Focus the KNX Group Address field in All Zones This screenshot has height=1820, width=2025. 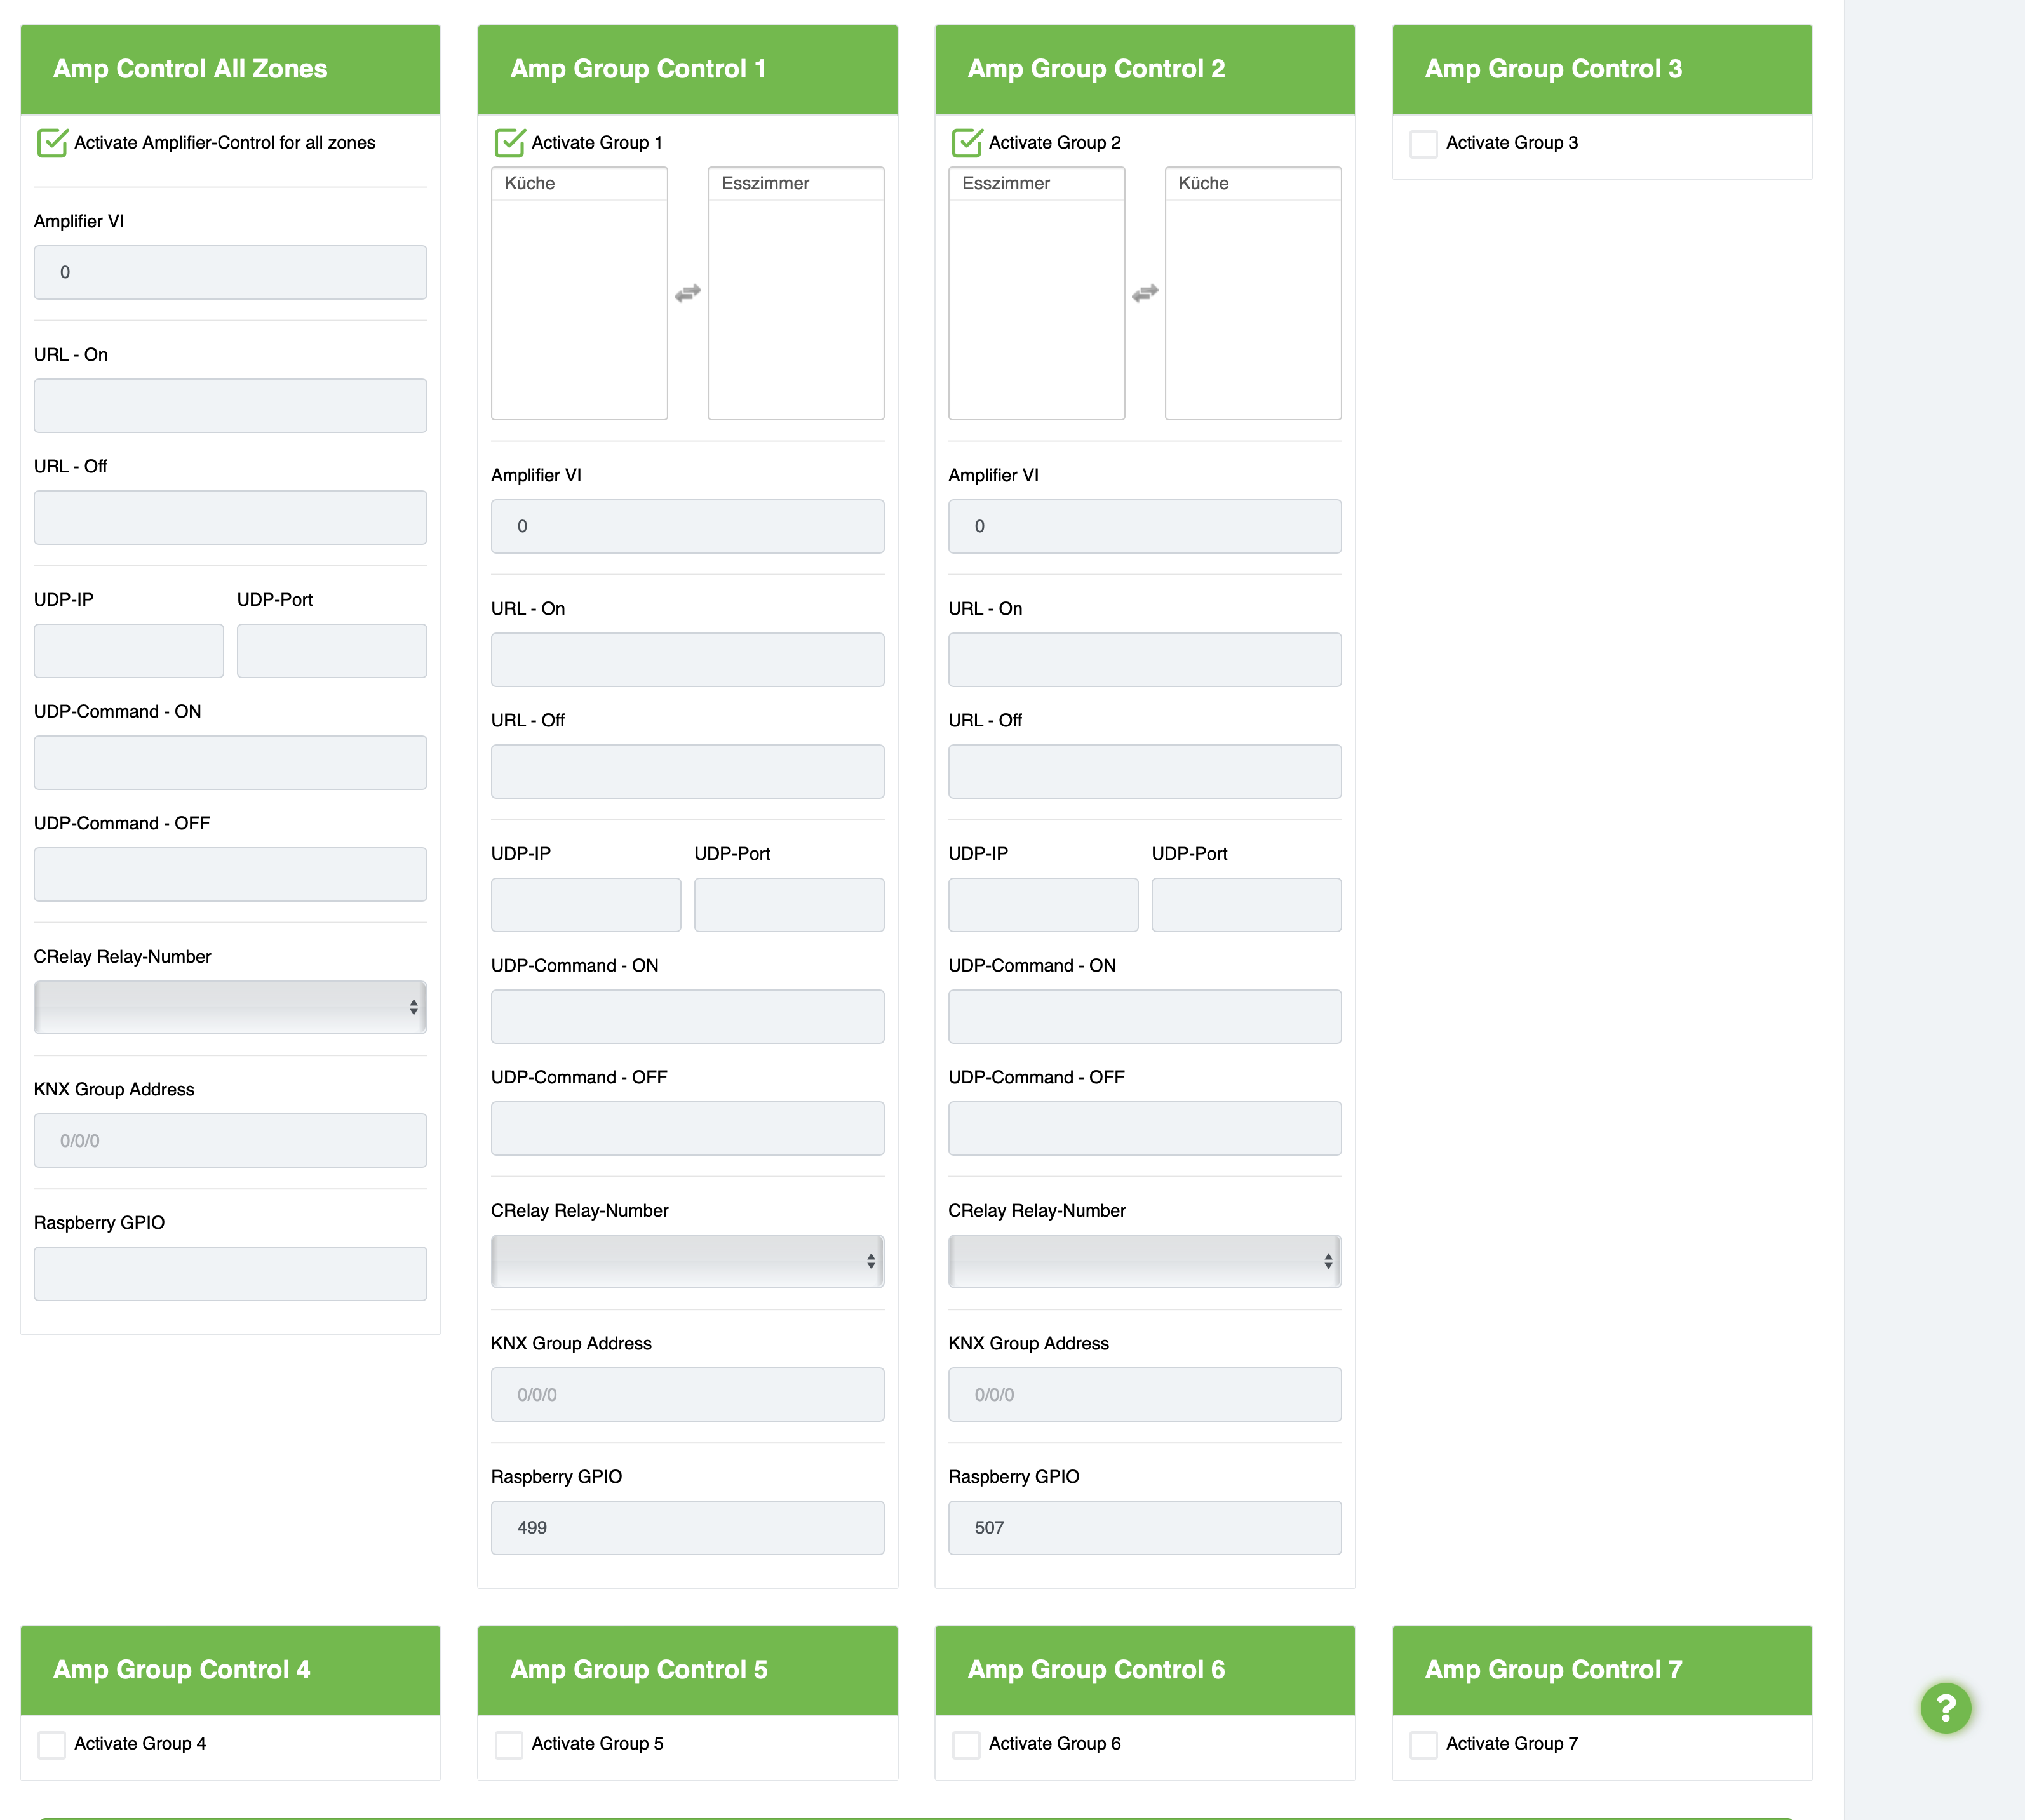230,1140
